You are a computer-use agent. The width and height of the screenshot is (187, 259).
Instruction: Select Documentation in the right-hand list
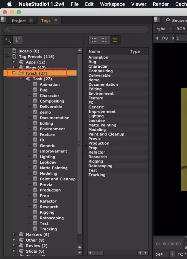[x=103, y=84]
